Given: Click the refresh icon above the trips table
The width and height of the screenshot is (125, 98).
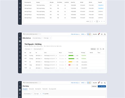Looking at the screenshot, I should click(x=101, y=49).
